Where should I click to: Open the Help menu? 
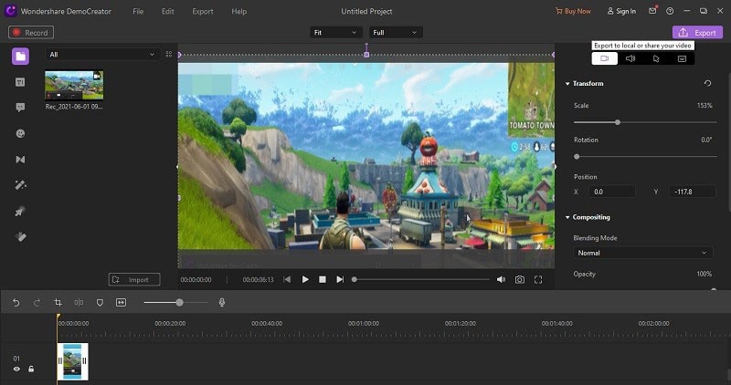point(238,11)
